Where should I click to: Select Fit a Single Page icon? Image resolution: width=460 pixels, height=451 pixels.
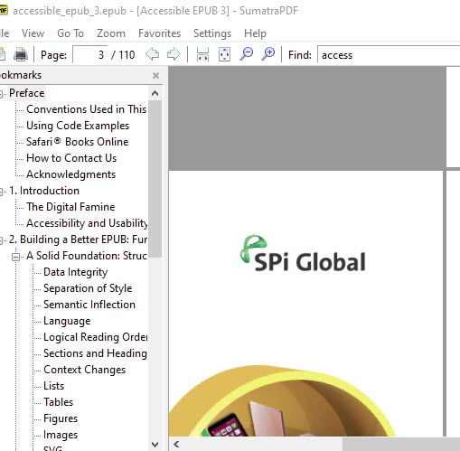224,54
